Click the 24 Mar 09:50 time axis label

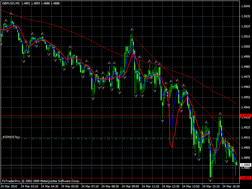pyautogui.click(x=130, y=186)
